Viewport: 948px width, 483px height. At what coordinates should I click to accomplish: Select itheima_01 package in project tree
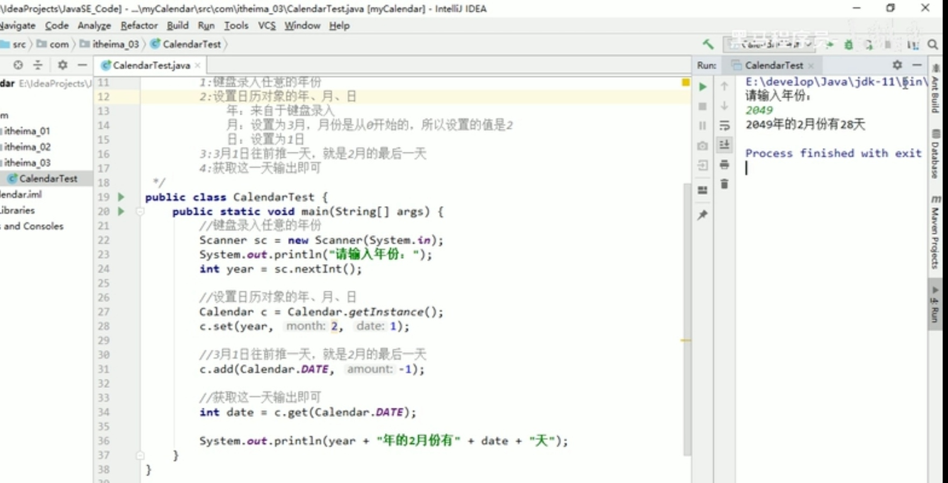27,131
